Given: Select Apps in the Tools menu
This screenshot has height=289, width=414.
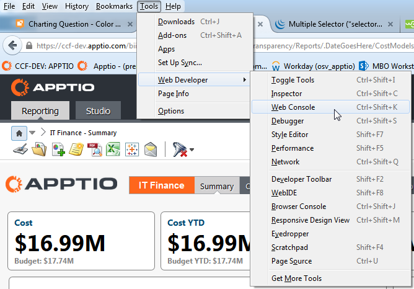Looking at the screenshot, I should pyautogui.click(x=195, y=49).
